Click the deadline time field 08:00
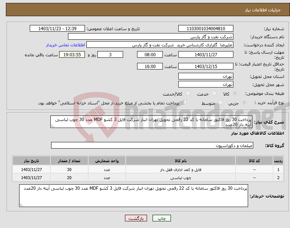The image size is (290, 228). click(x=150, y=54)
